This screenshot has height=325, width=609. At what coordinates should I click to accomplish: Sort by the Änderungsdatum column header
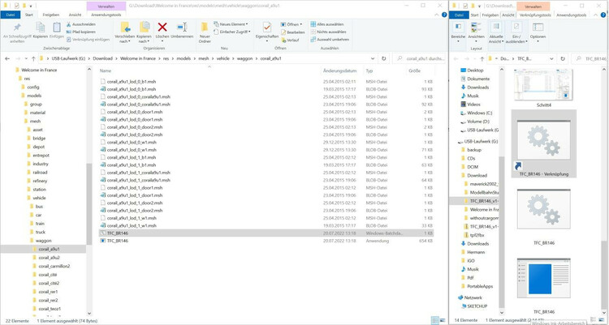coord(339,71)
